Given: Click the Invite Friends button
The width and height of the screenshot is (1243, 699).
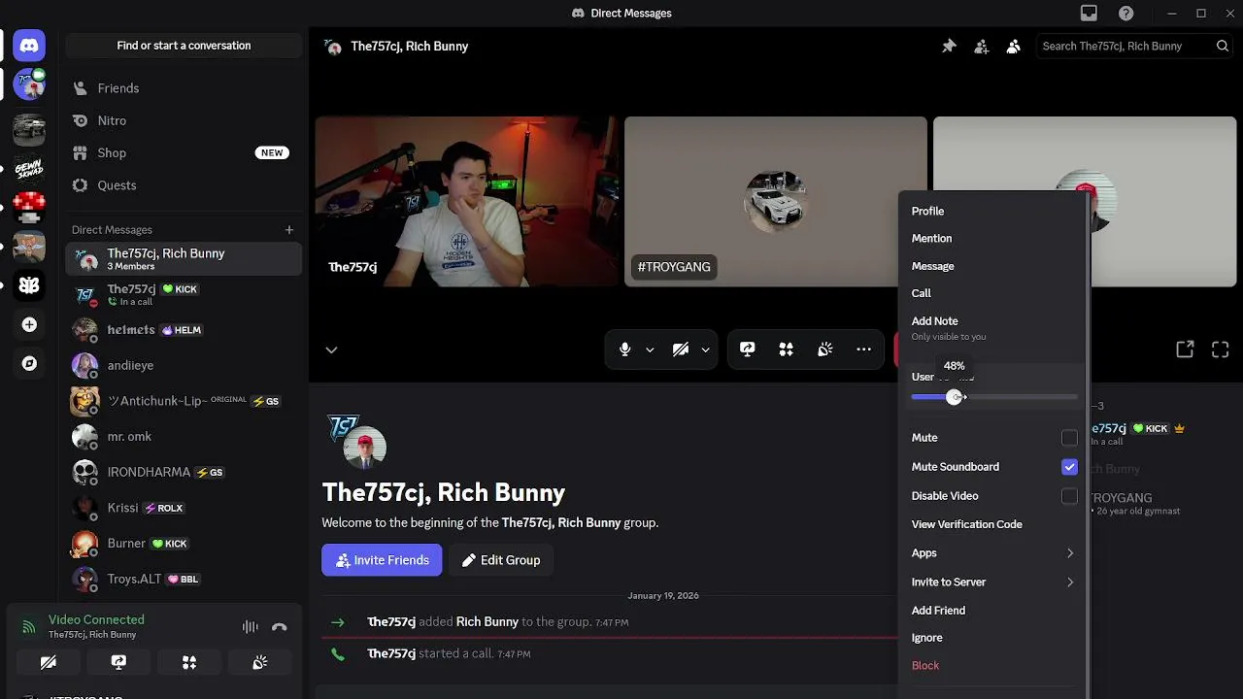Looking at the screenshot, I should pos(382,560).
